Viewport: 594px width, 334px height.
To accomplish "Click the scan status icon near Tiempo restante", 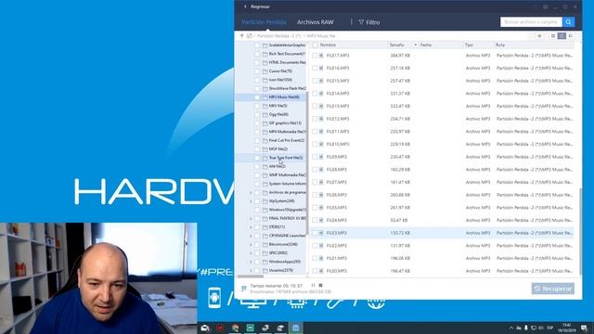I will click(x=243, y=289).
